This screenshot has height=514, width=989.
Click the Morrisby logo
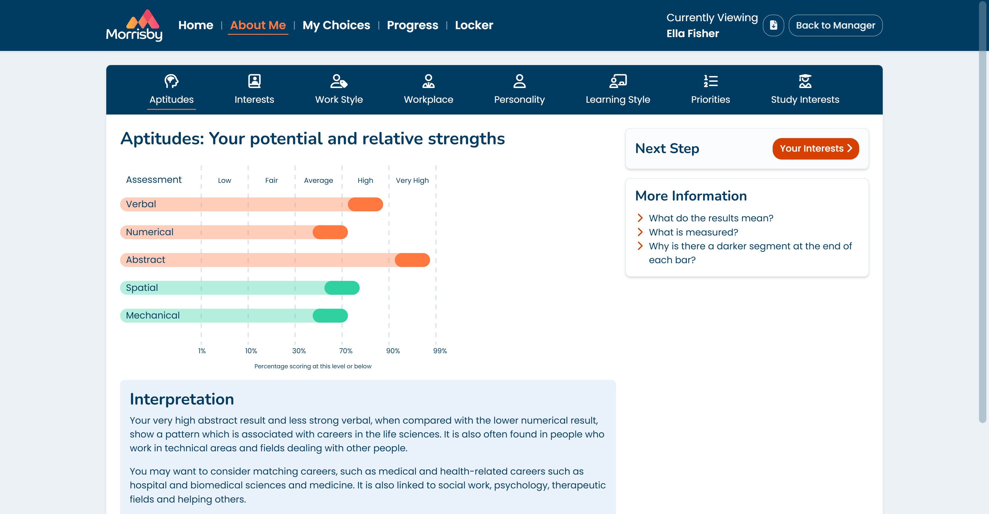click(134, 25)
